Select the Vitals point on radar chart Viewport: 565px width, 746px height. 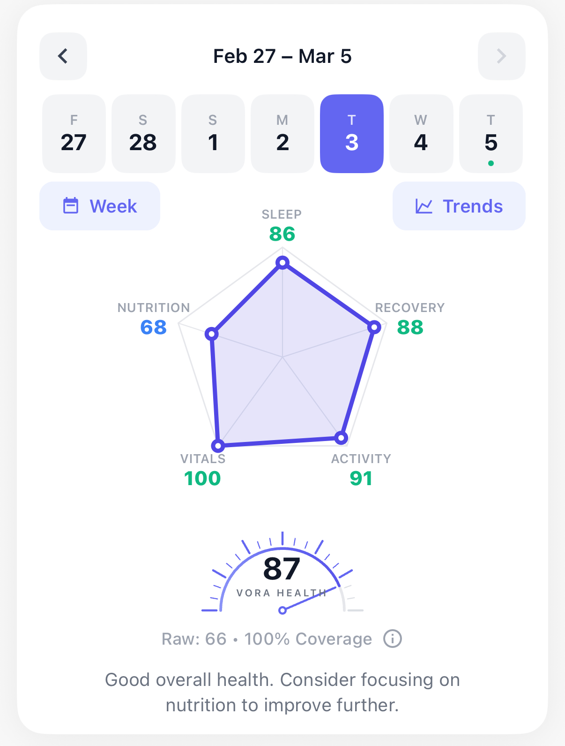click(218, 445)
